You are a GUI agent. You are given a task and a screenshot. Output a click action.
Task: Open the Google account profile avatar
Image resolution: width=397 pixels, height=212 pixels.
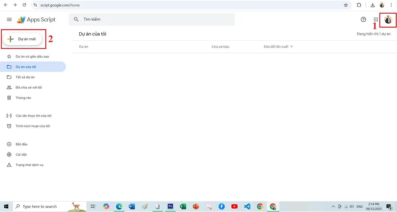pos(388,20)
